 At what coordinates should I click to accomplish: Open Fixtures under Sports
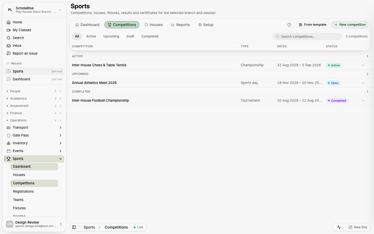coord(34,208)
